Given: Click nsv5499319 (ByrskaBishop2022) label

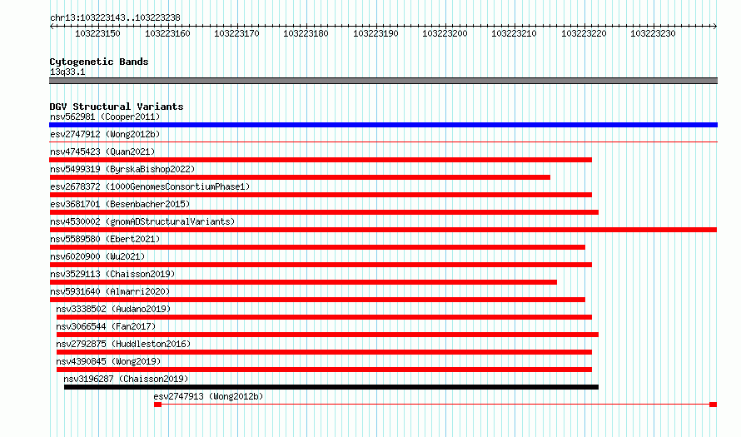Looking at the screenshot, I should (x=122, y=169).
